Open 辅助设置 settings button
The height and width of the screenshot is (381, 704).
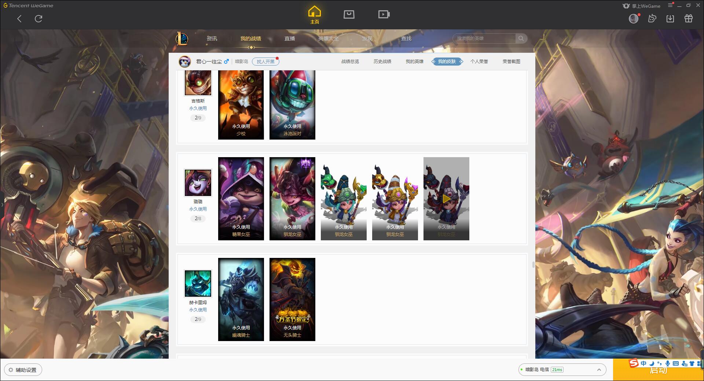pyautogui.click(x=23, y=370)
